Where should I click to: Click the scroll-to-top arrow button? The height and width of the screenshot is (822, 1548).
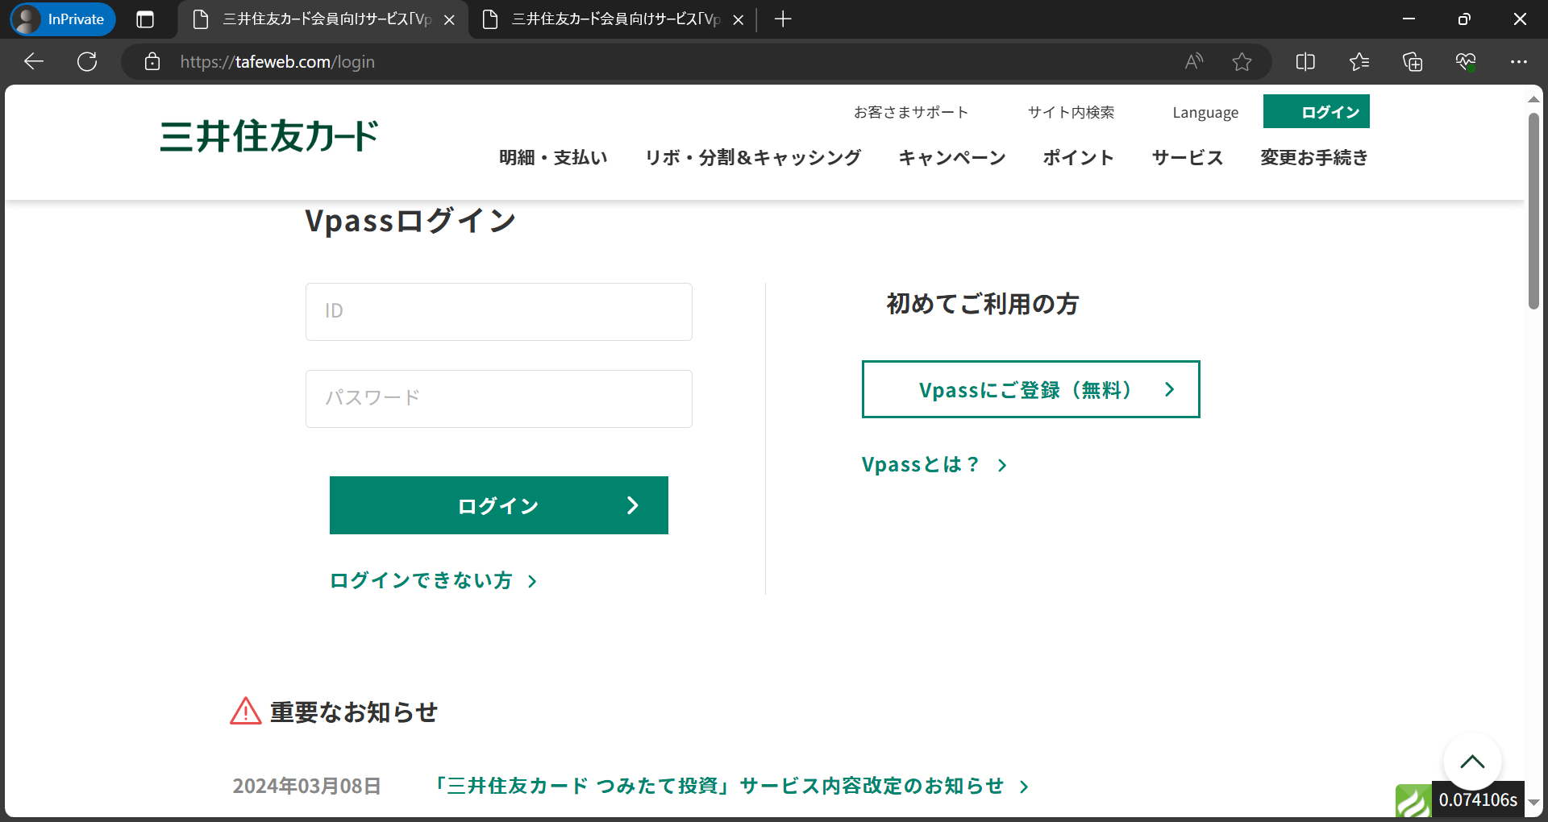1472,762
